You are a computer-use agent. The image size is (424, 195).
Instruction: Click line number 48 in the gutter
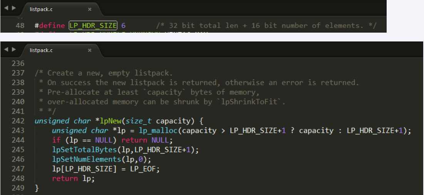coord(20,26)
